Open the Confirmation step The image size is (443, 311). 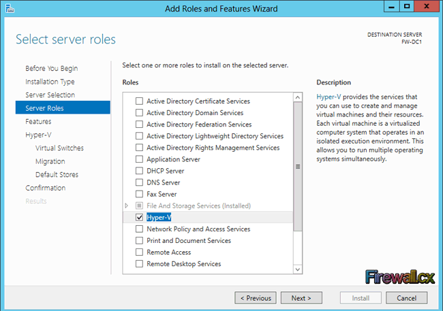click(45, 188)
